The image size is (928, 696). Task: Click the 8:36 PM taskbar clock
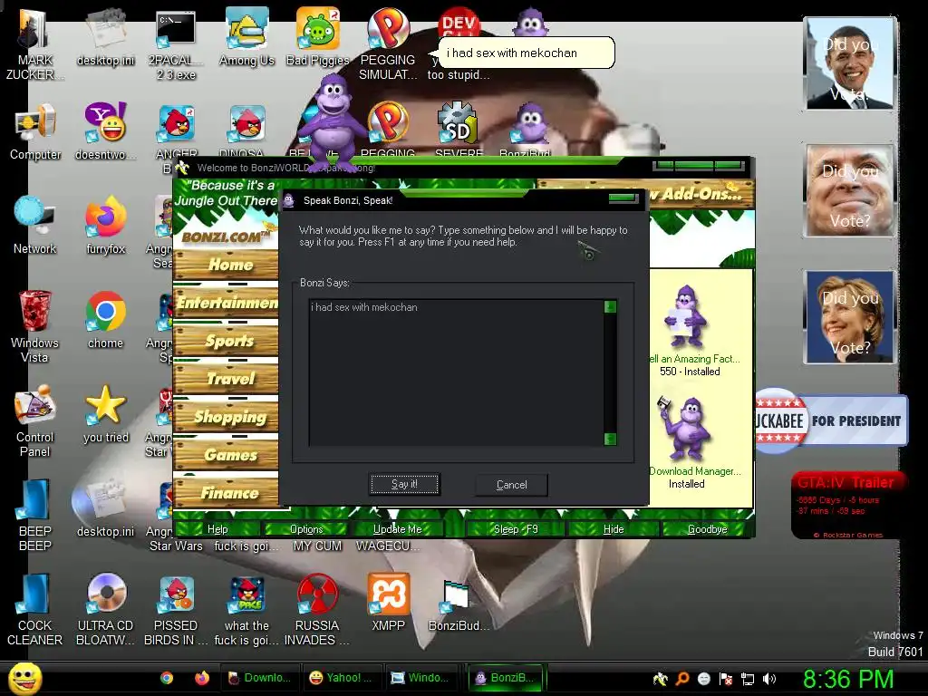coord(848,679)
